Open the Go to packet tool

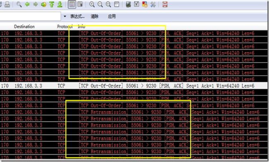(43, 5)
